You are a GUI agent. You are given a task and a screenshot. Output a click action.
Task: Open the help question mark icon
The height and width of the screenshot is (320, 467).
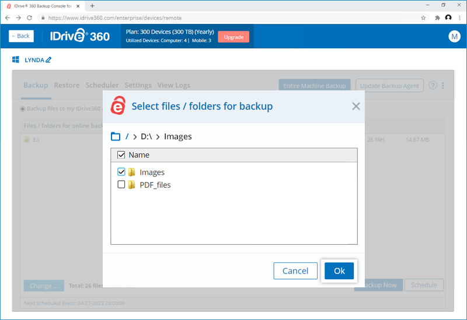coord(433,85)
